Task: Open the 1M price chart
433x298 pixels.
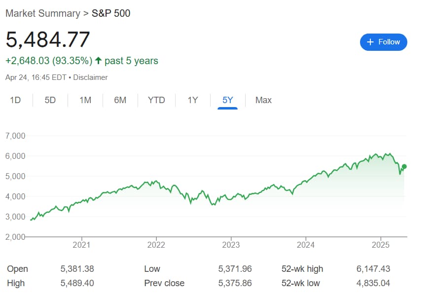Action: 85,100
